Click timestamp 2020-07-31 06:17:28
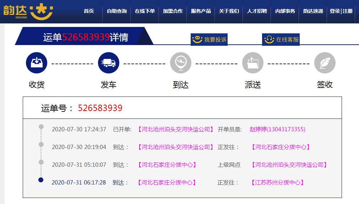Image resolution: width=359 pixels, height=204 pixels. pyautogui.click(x=79, y=182)
